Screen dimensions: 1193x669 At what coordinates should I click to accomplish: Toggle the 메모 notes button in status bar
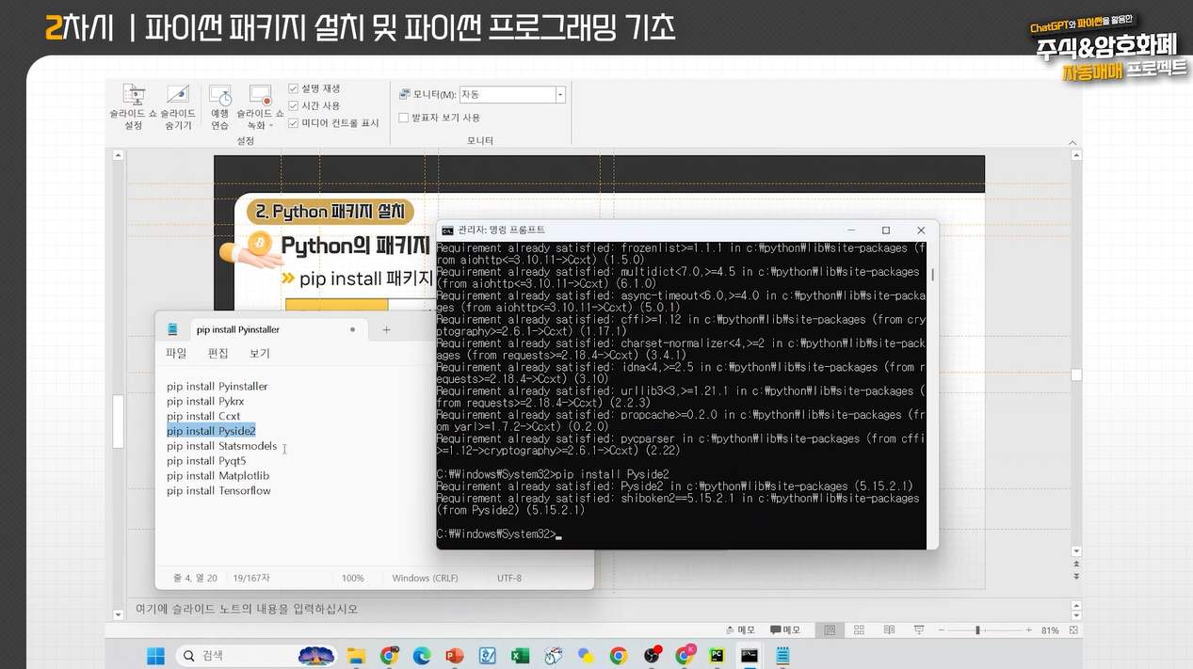739,630
